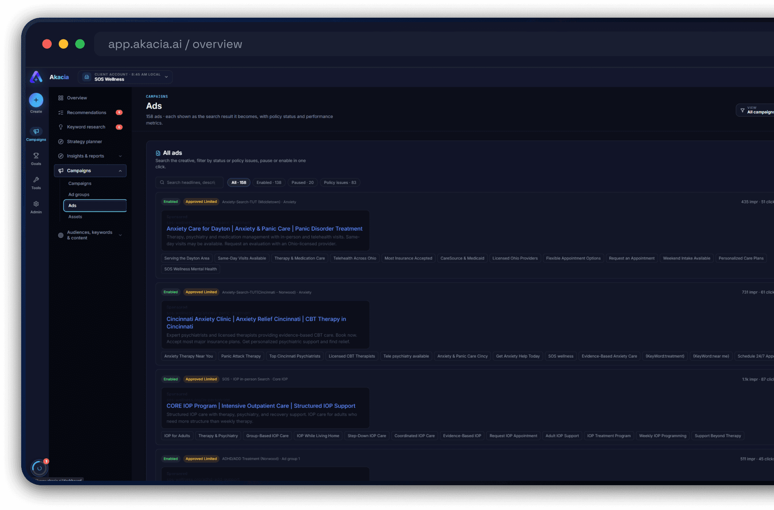The image size is (774, 510).
Task: Click the Akacia logo icon
Action: [36, 77]
